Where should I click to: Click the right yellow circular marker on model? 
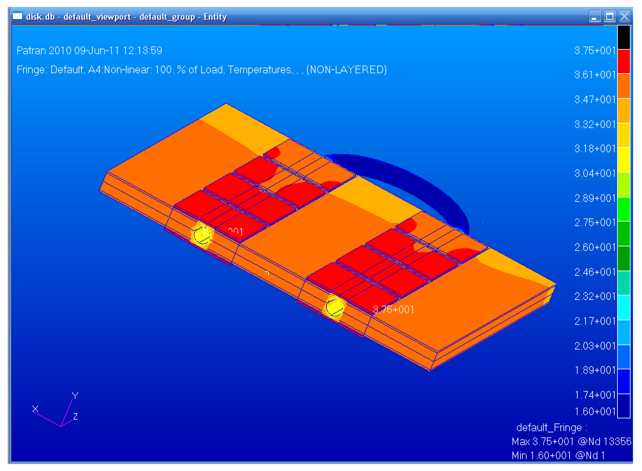(x=335, y=308)
